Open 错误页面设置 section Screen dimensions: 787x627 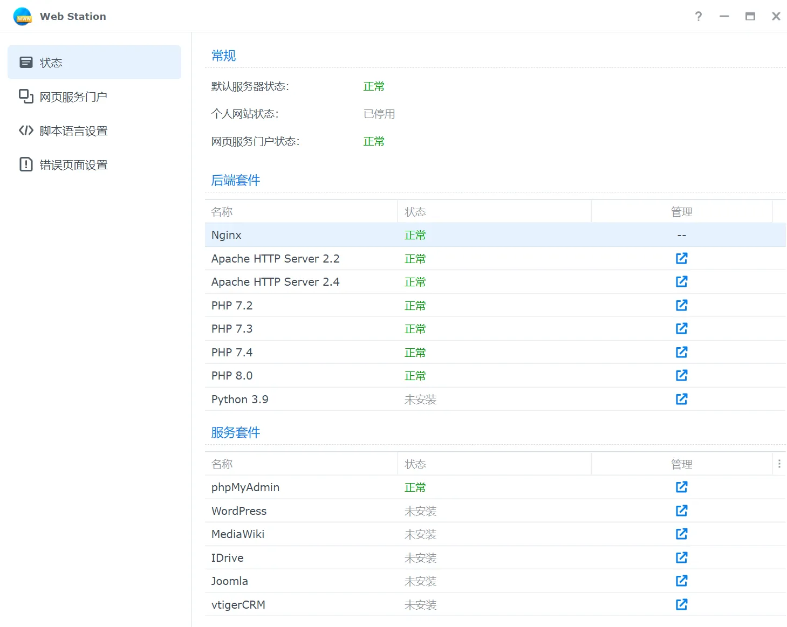click(x=94, y=164)
